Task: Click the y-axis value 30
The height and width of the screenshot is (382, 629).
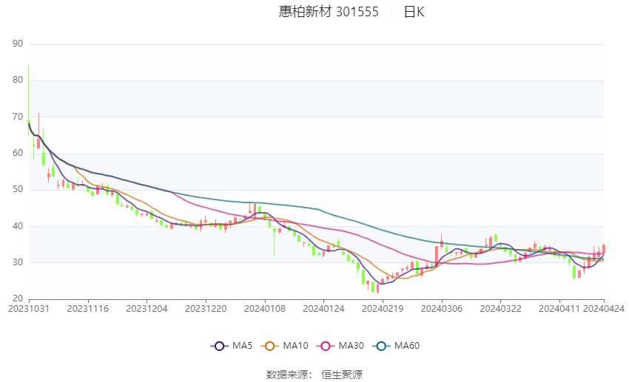Action: click(x=18, y=262)
